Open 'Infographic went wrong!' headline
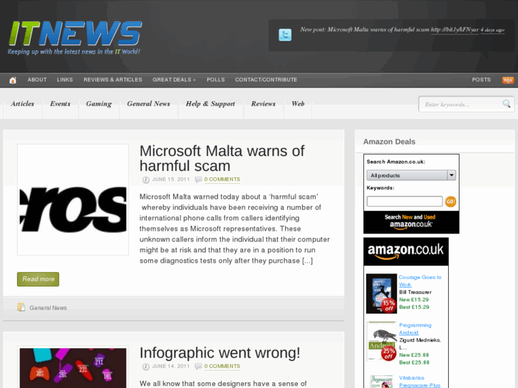Screen dimensions: 518x388 (x=219, y=352)
